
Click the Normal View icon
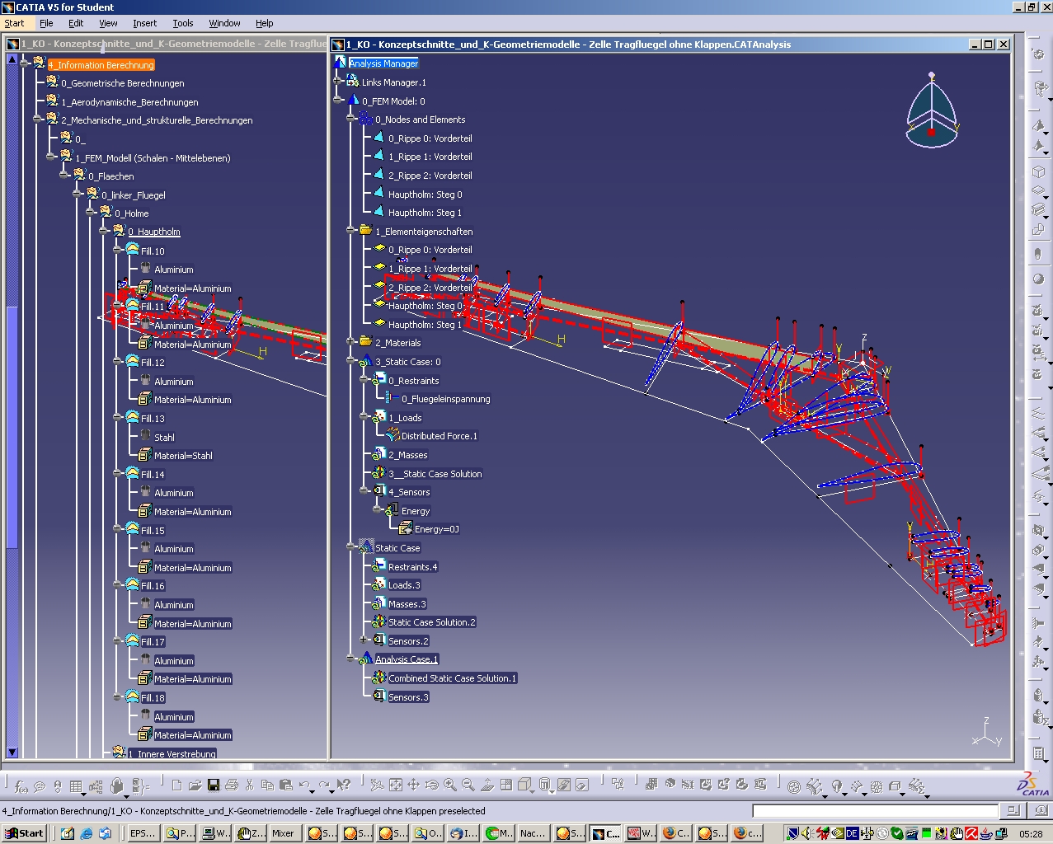[487, 785]
